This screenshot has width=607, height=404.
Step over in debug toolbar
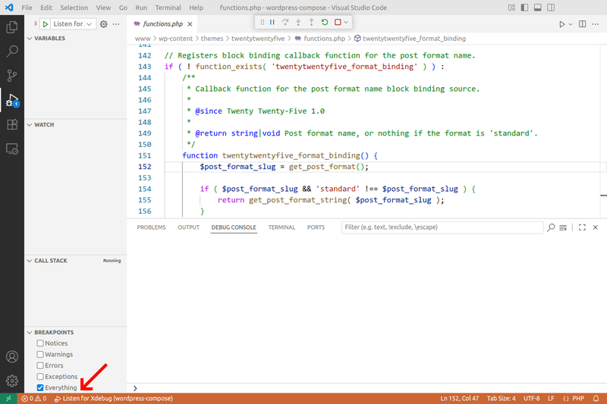285,23
